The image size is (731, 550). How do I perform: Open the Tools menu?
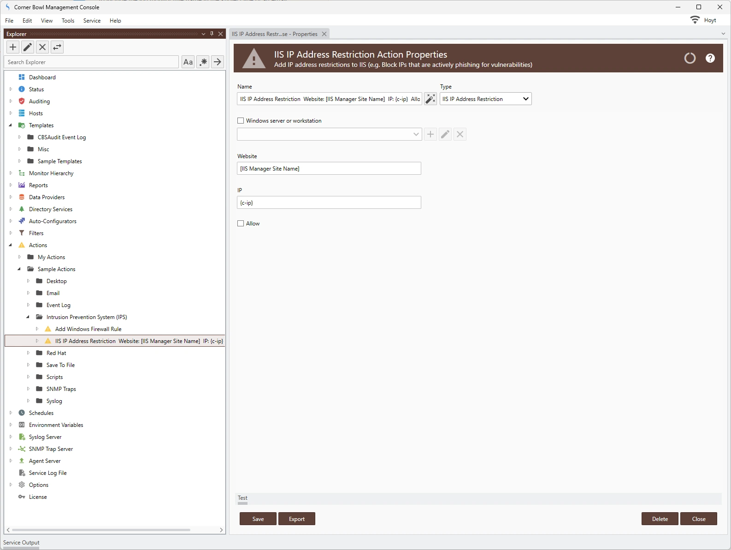(x=68, y=21)
